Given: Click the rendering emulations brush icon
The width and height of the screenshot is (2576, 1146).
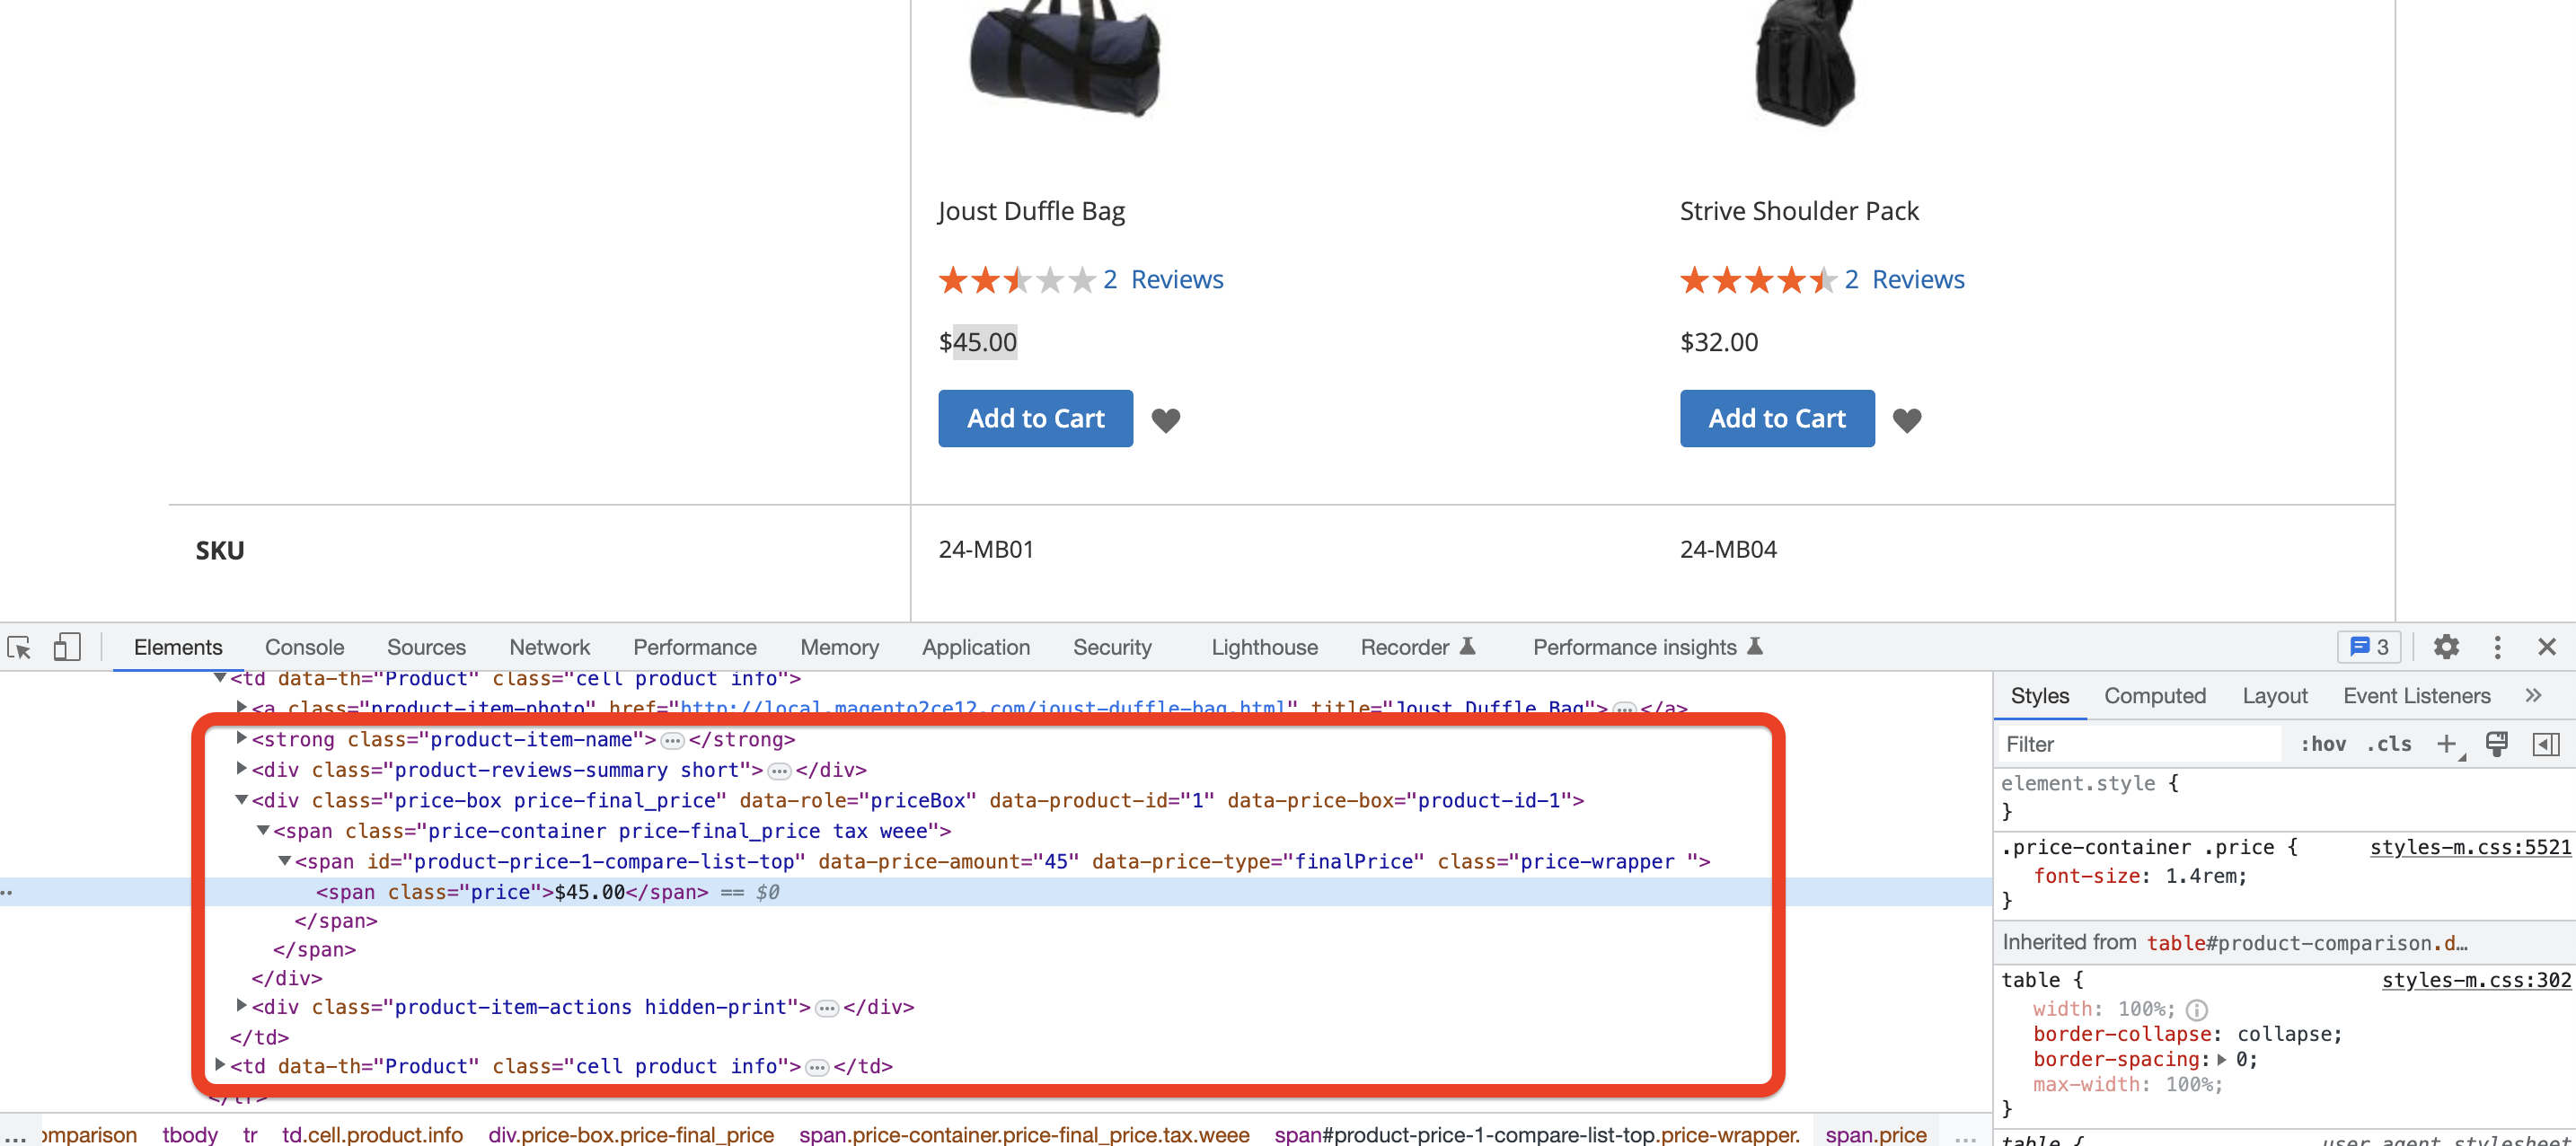Looking at the screenshot, I should pyautogui.click(x=2497, y=743).
